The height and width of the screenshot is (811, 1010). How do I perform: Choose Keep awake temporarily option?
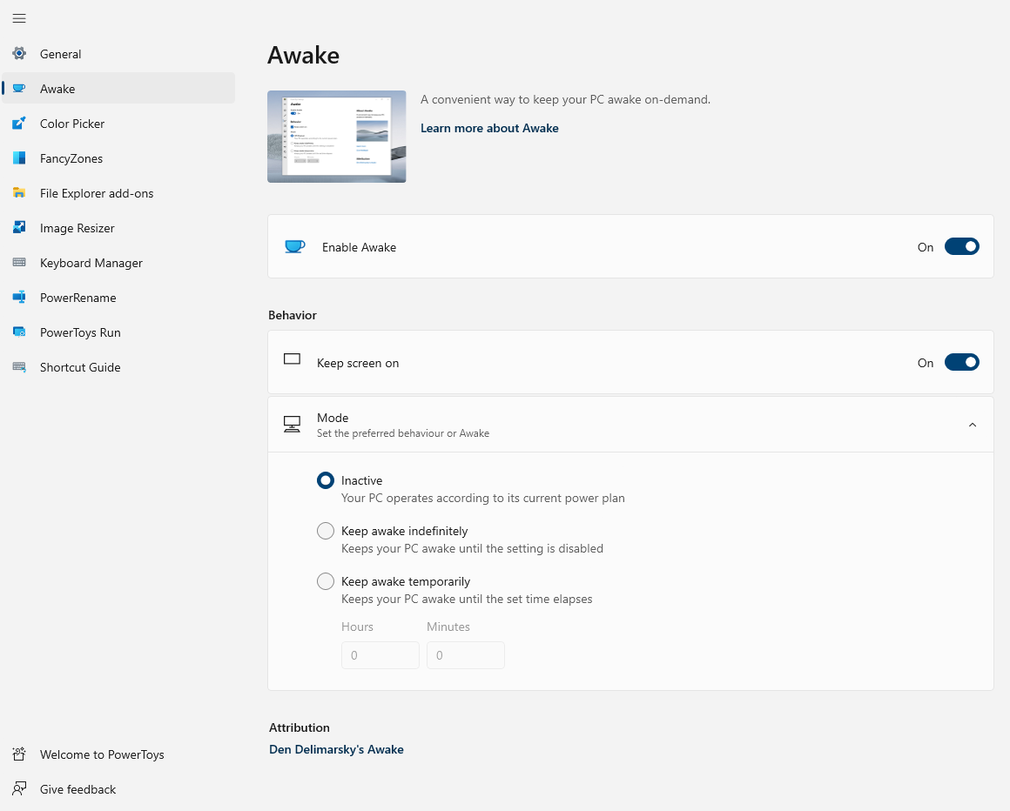[326, 581]
